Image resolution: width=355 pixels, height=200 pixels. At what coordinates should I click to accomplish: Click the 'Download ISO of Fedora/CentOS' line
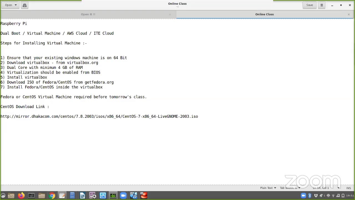[57, 82]
